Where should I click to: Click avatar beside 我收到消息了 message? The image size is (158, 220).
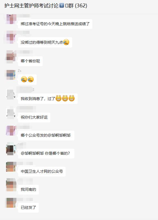(x=11, y=94)
